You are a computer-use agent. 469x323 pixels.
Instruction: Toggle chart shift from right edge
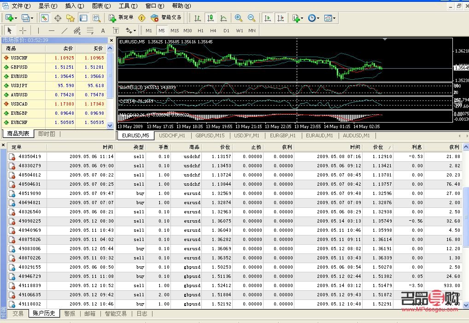pyautogui.click(x=281, y=18)
